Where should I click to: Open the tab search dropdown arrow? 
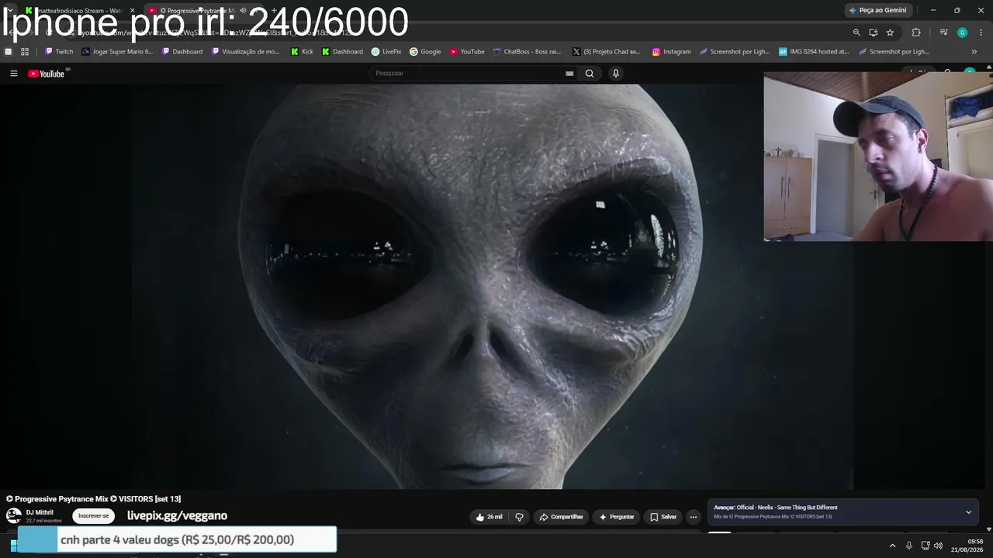point(10,11)
